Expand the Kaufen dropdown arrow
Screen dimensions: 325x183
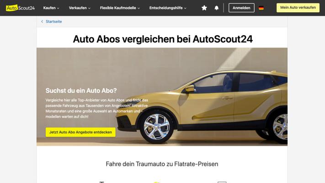pos(58,8)
